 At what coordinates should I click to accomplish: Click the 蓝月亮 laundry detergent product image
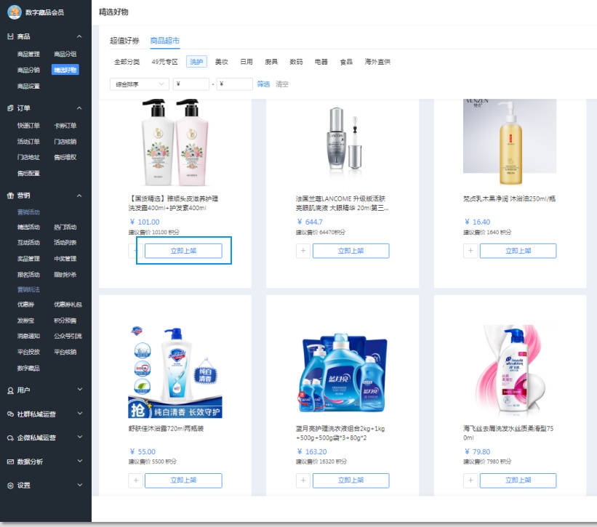tap(344, 372)
